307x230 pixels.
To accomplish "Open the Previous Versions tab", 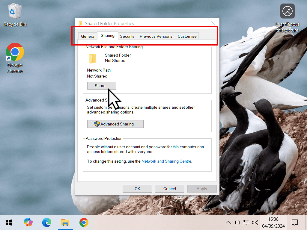I will tap(156, 36).
